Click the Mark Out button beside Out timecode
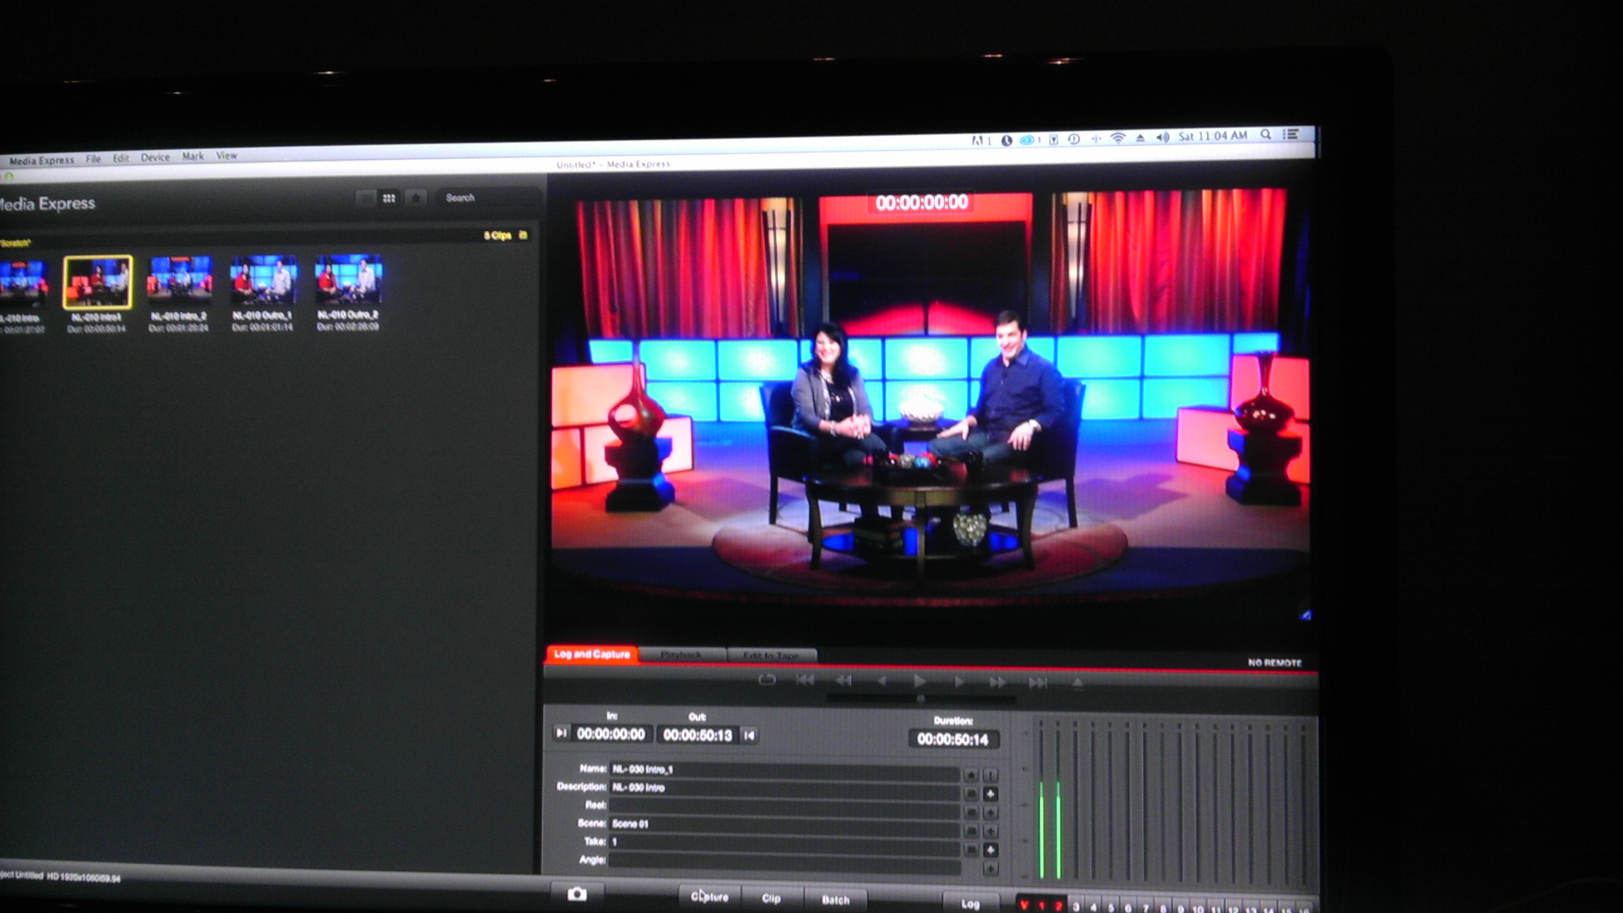 point(749,735)
